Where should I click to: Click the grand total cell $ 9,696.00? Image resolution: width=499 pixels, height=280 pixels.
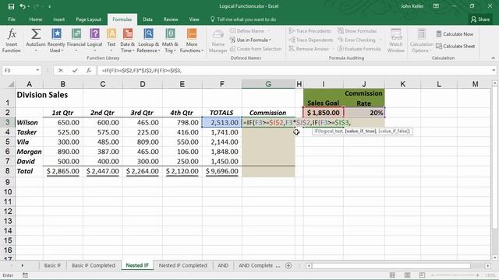click(221, 171)
